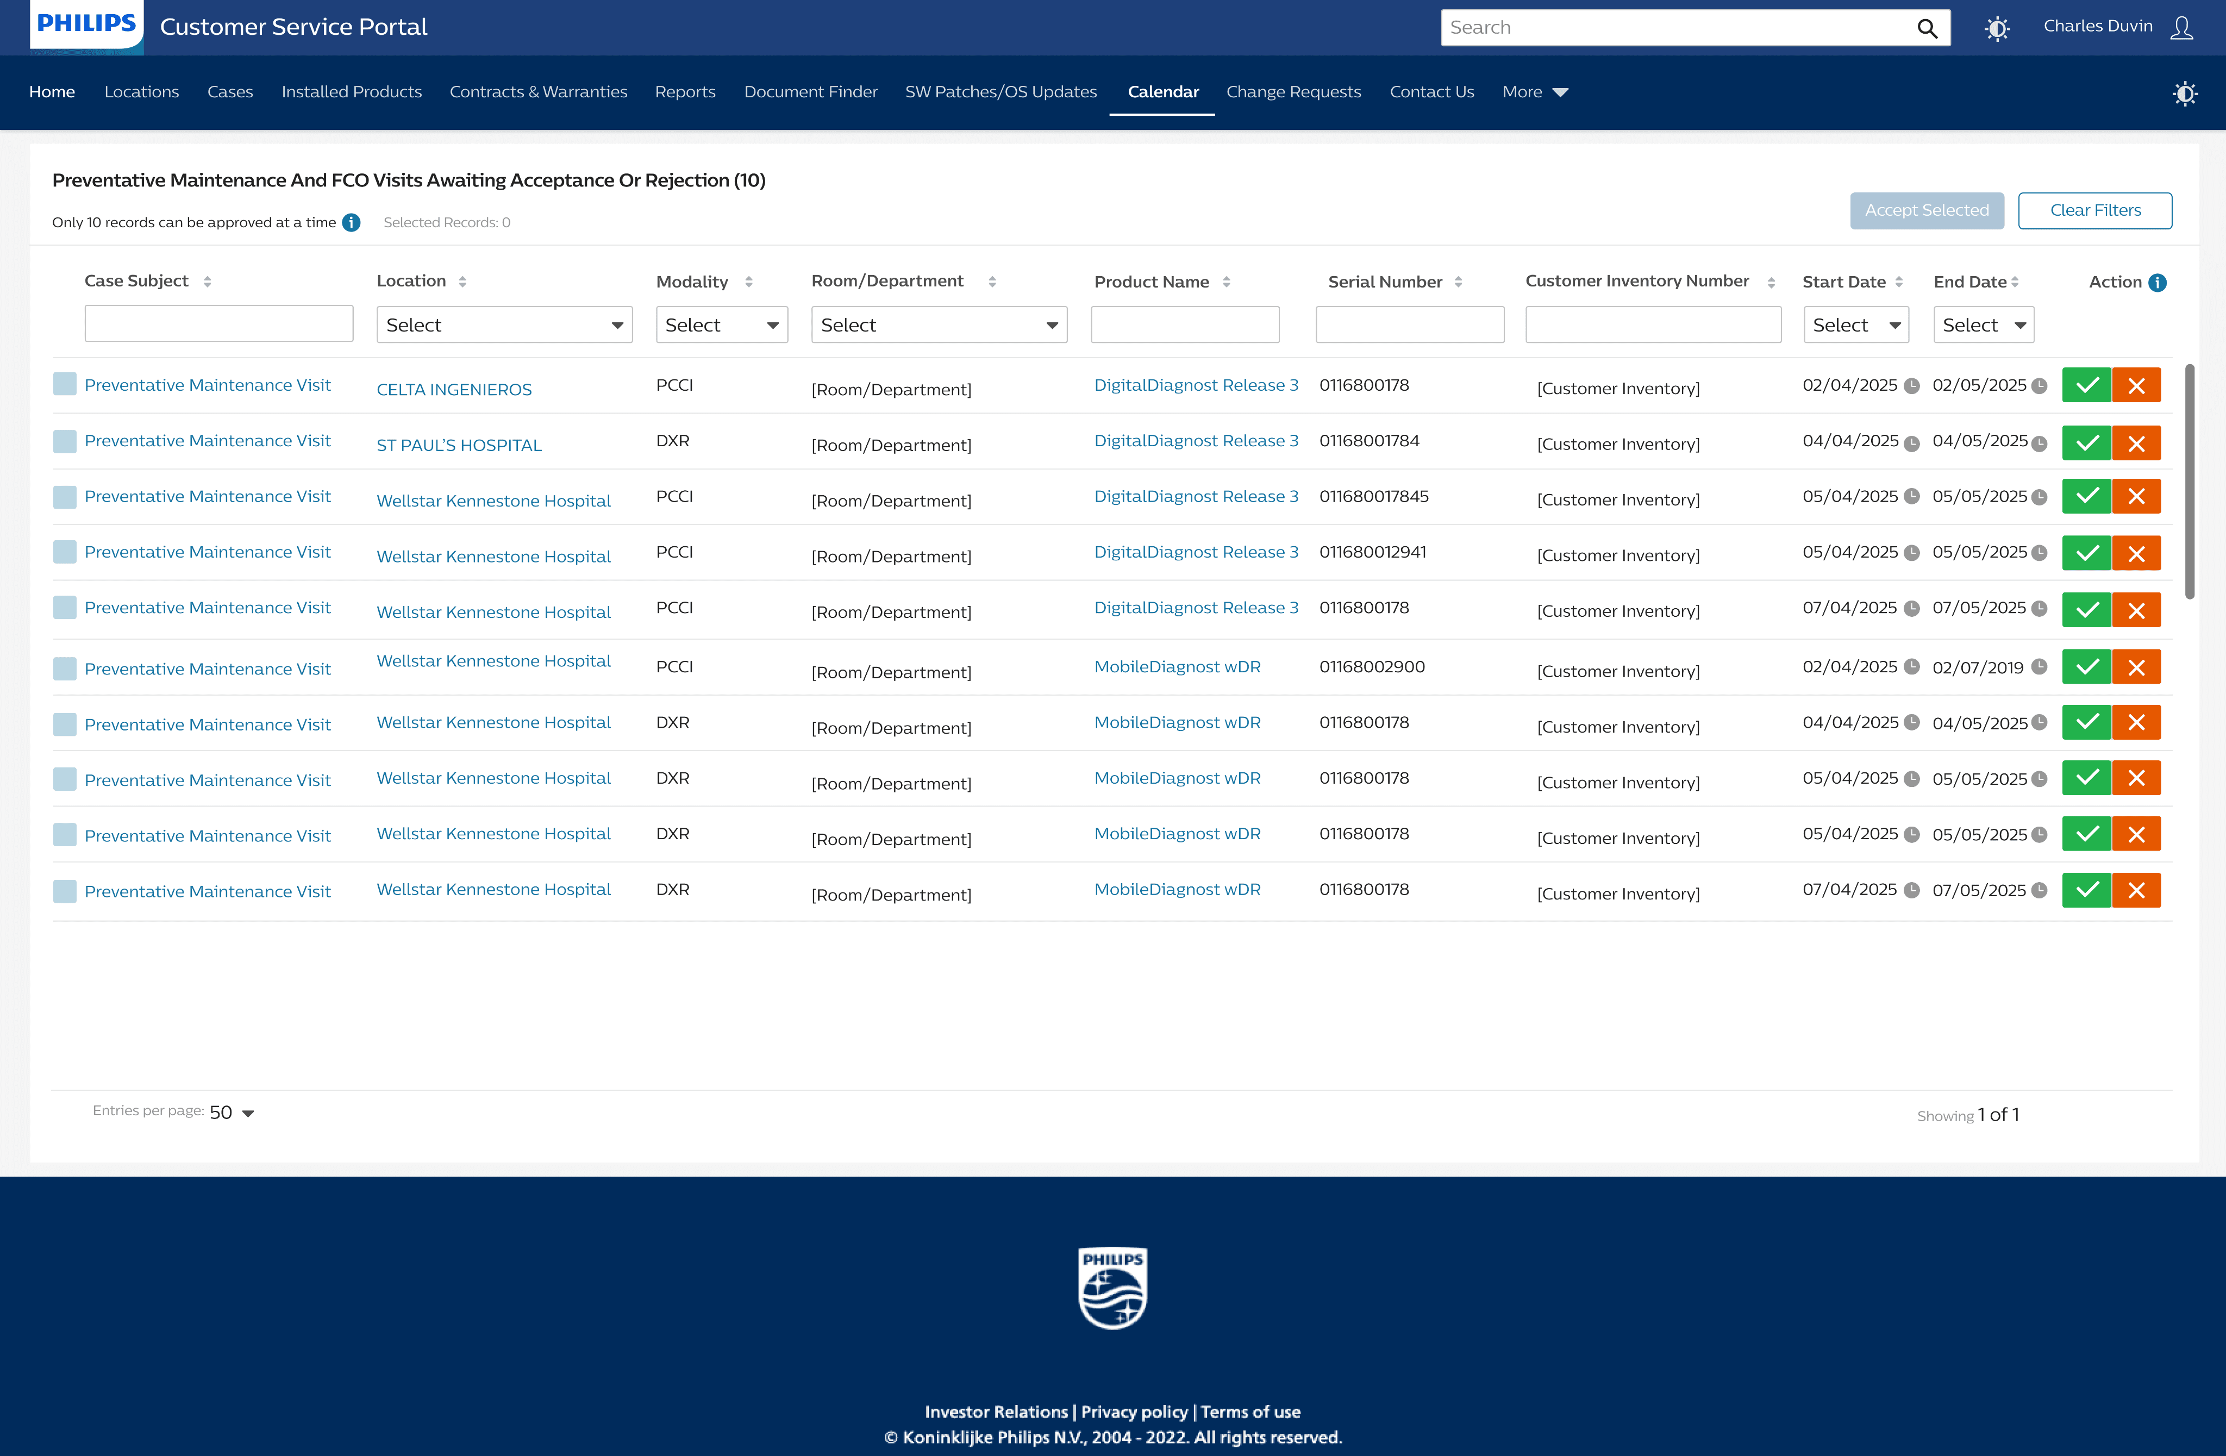Click the table's vertical scrollbar
2226x1456 pixels.
click(2189, 482)
